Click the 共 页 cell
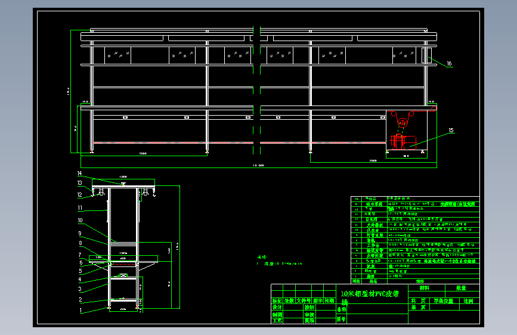This screenshot has width=517, height=335. [419, 300]
